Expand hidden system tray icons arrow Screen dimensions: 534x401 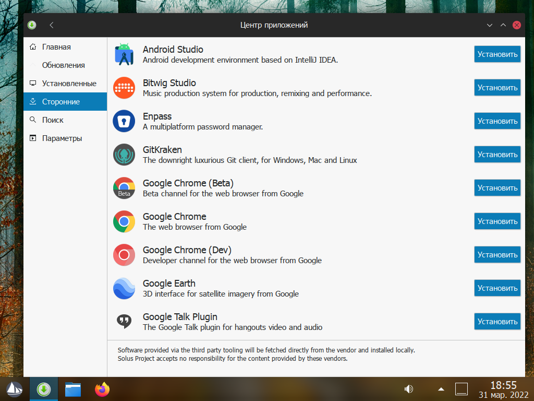(x=441, y=389)
